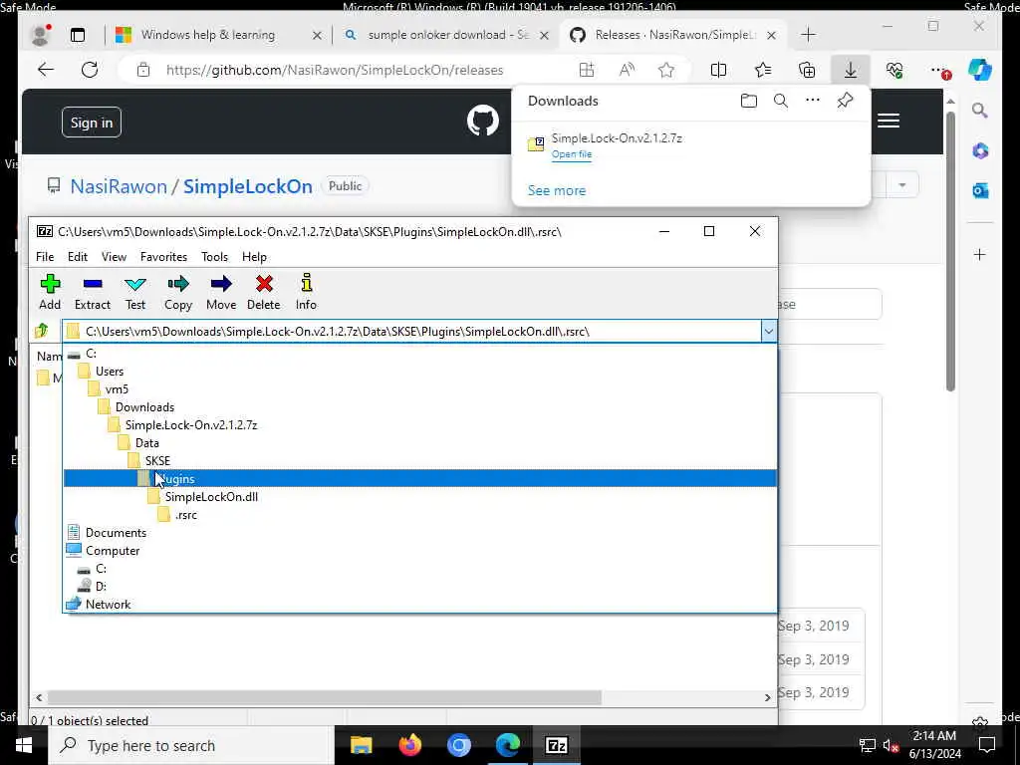
Task: Open a new Edge tab
Action: point(808,35)
